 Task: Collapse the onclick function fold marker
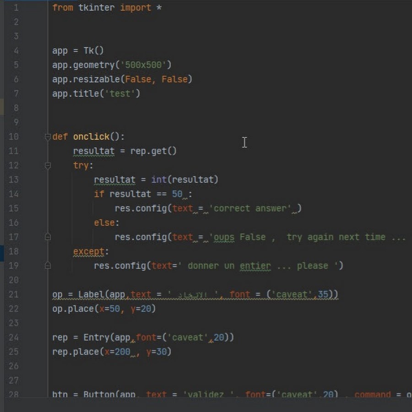[48, 137]
